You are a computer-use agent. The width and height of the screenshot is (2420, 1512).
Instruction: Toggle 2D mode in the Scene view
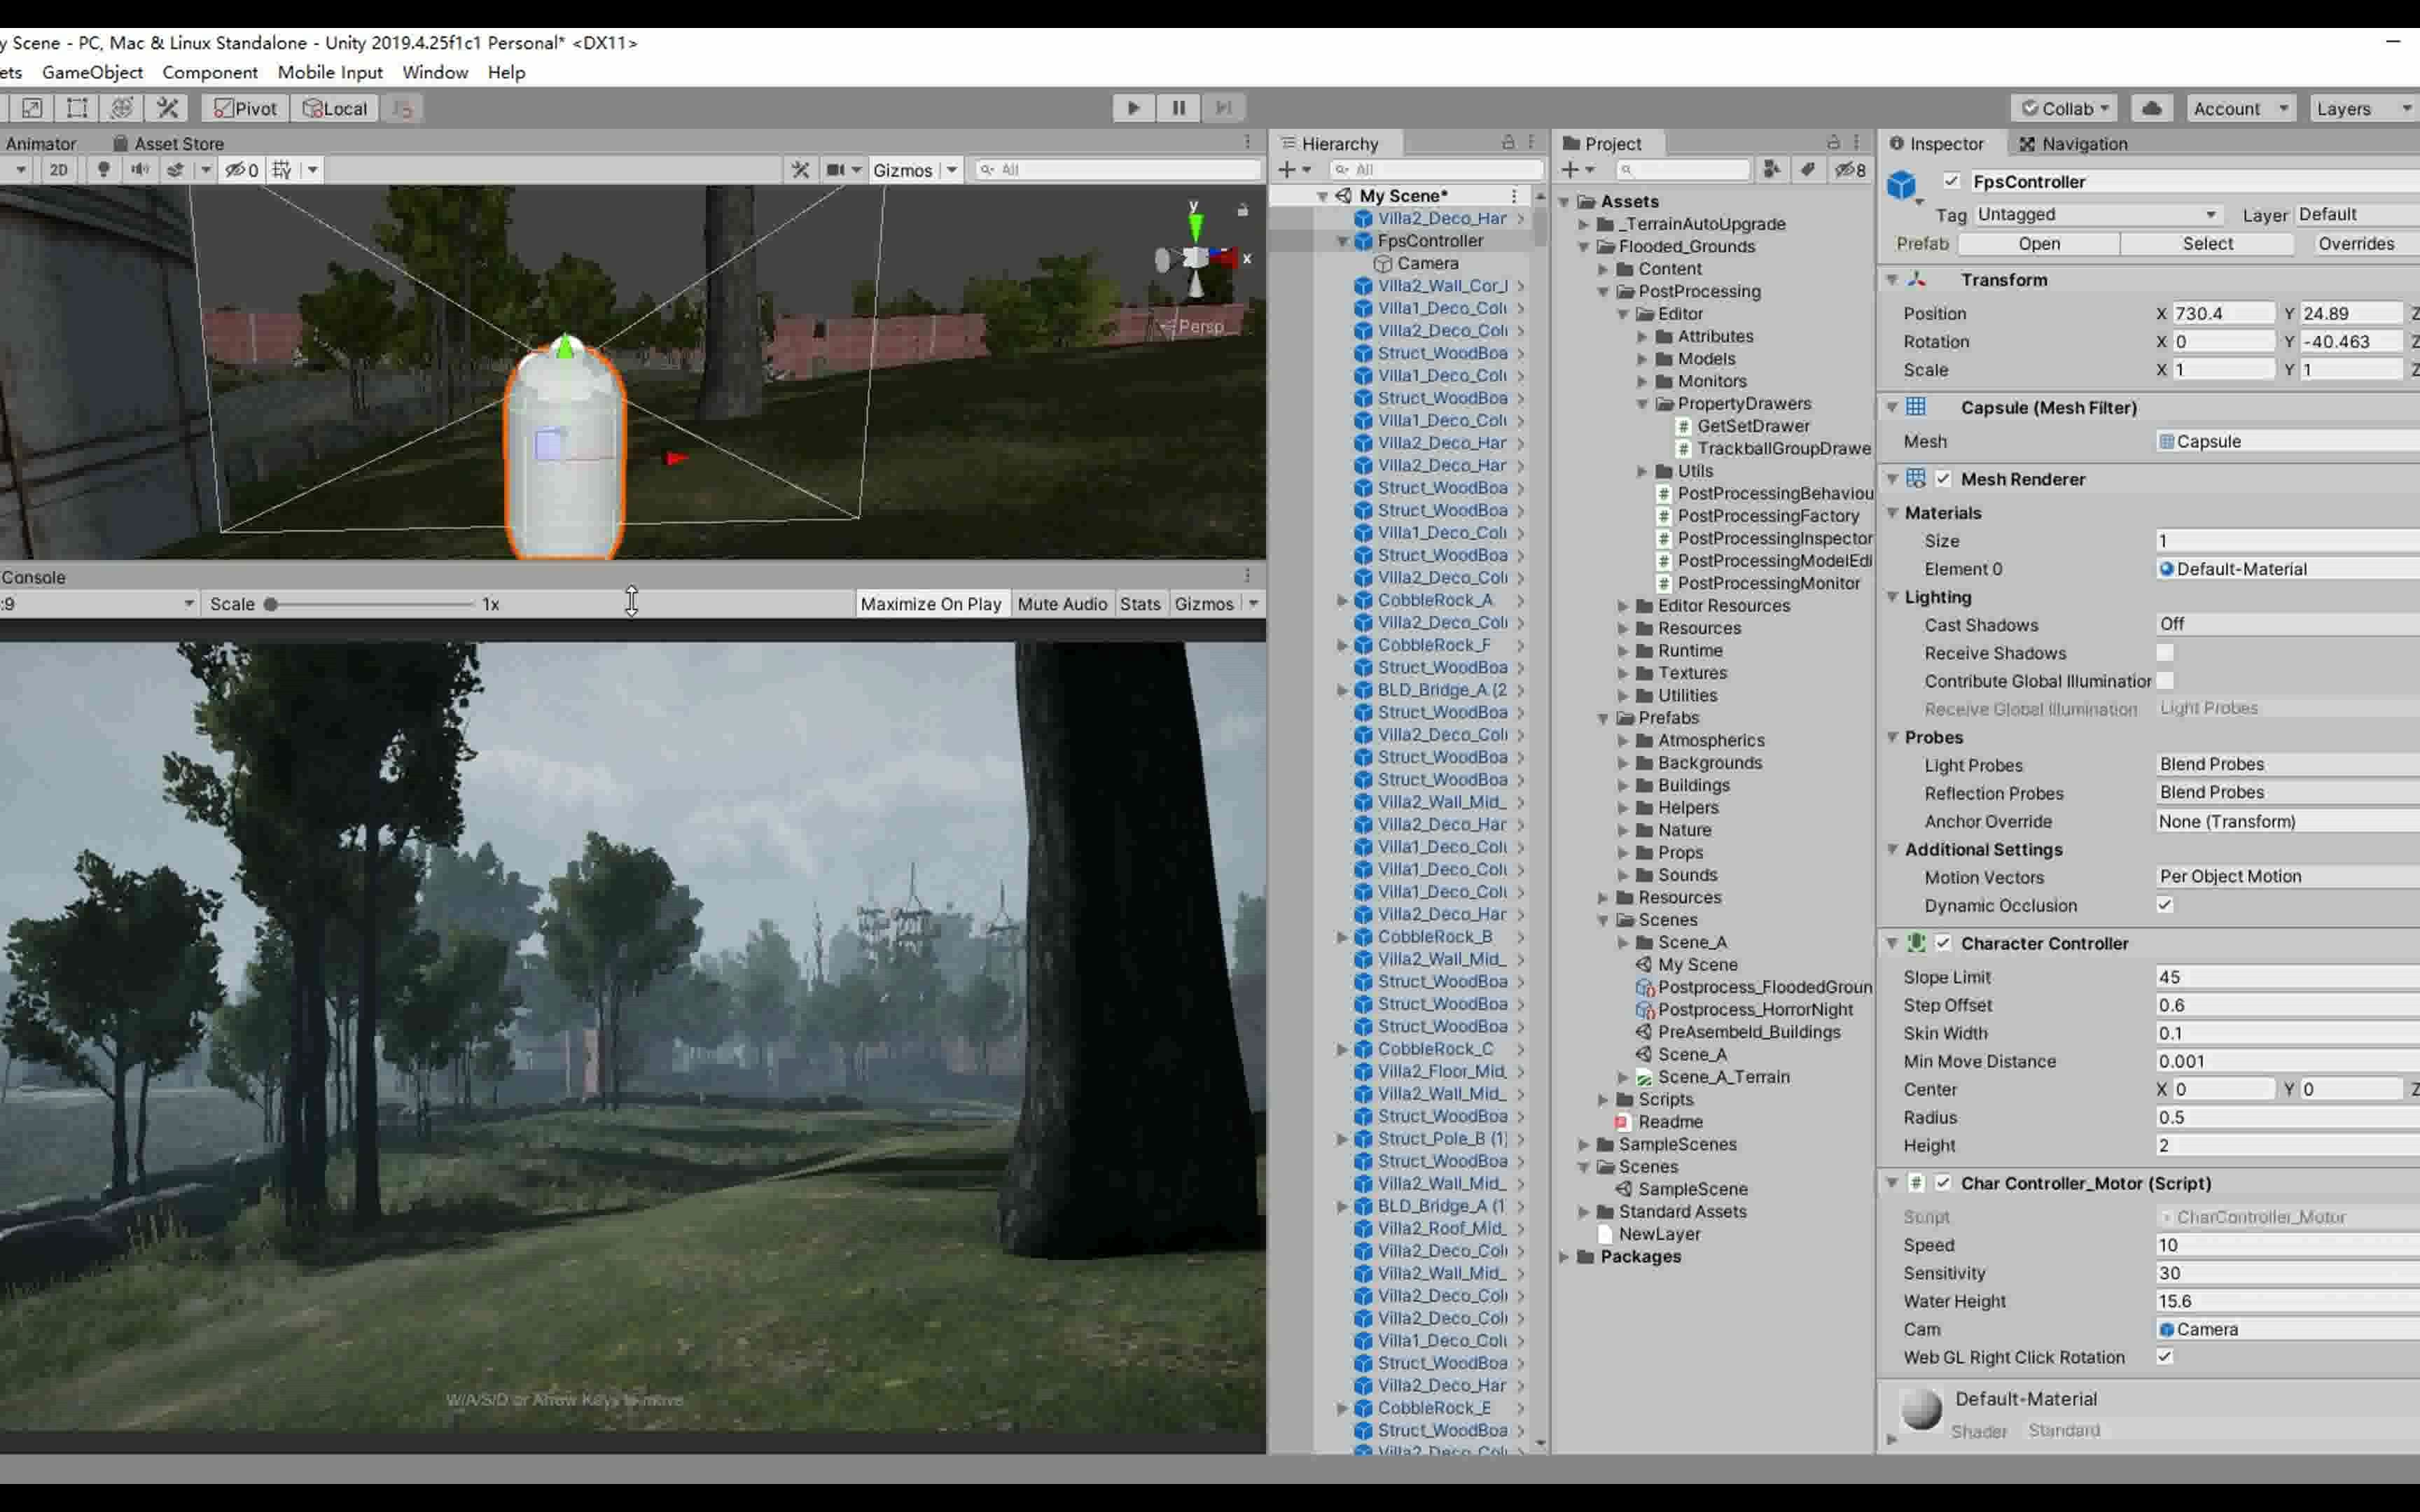point(58,169)
